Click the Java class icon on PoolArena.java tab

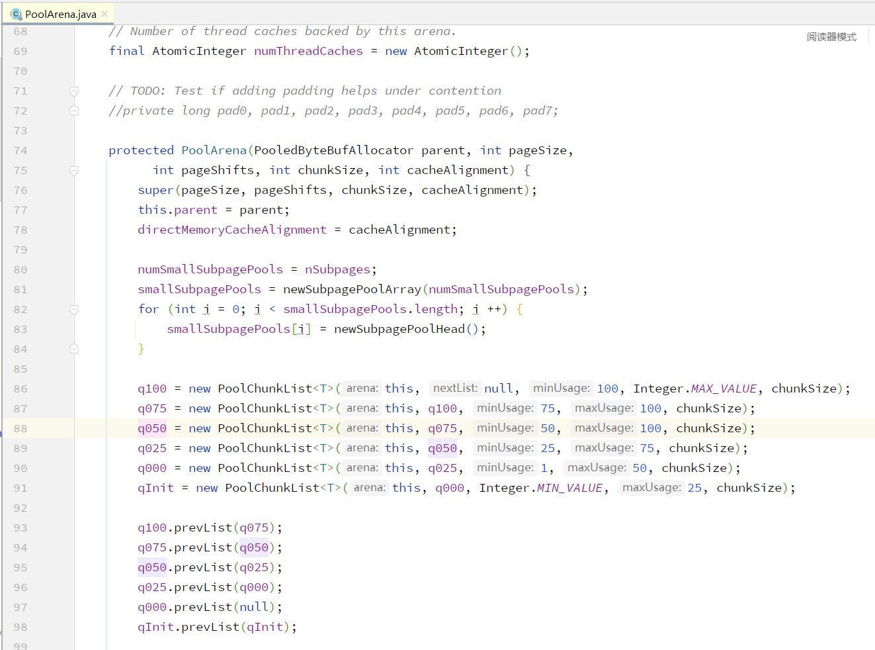(x=16, y=14)
